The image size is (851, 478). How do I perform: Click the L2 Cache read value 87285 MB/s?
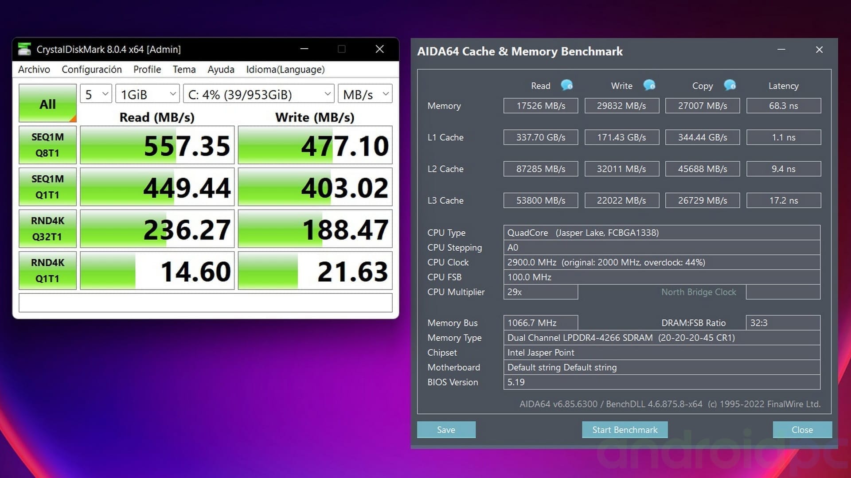point(541,169)
